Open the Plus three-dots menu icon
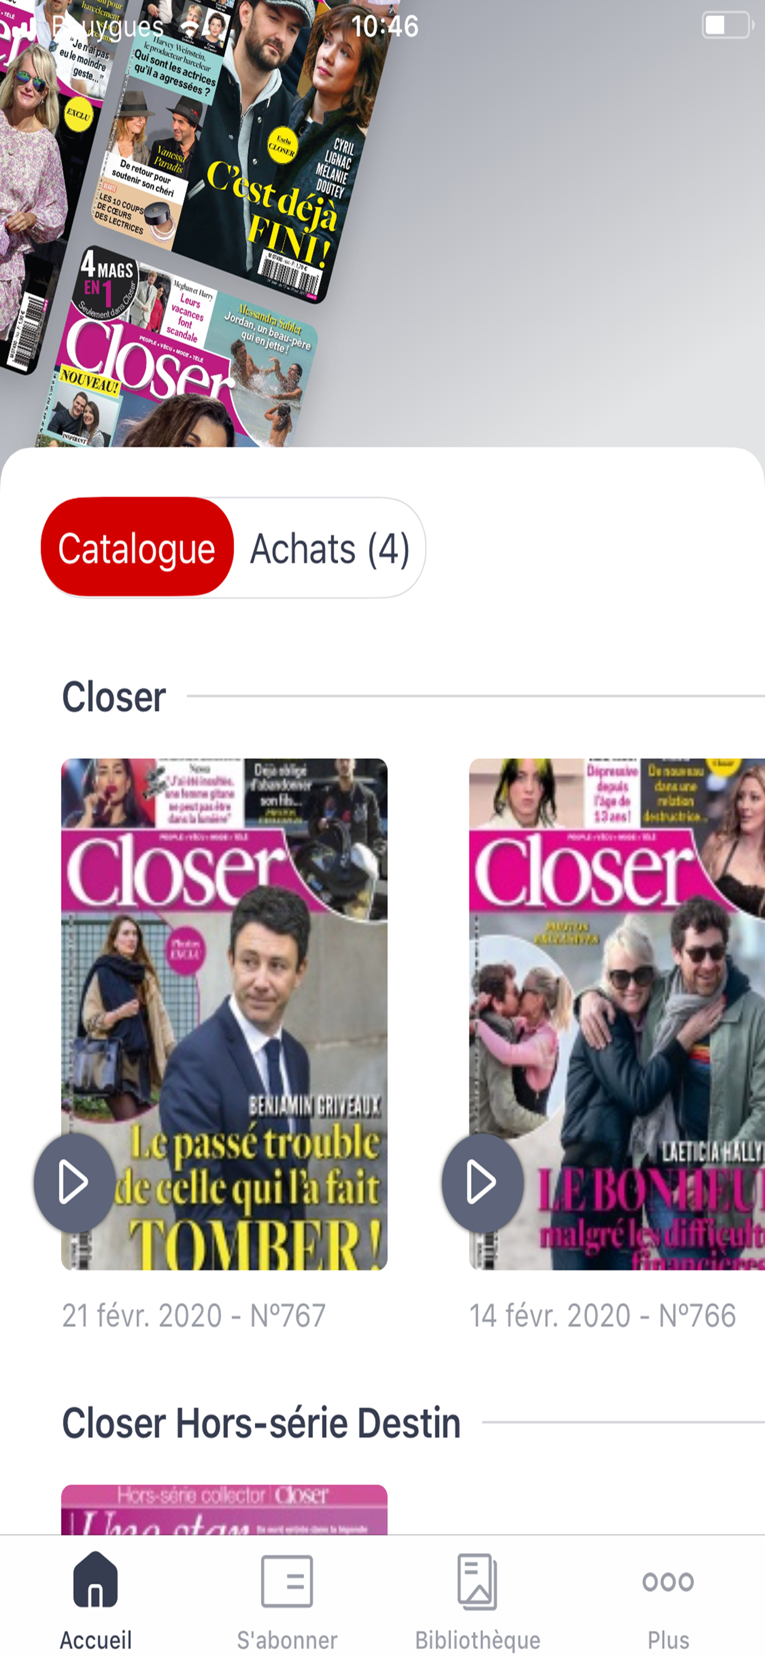 [668, 1582]
